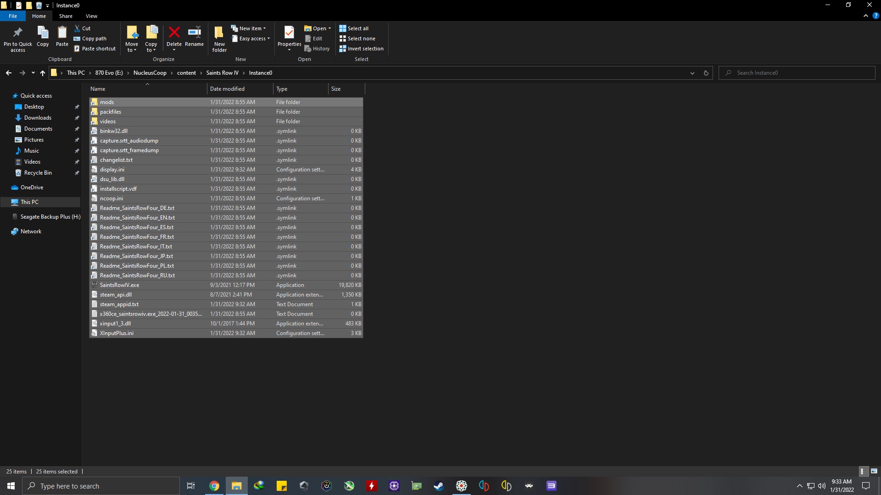Viewport: 881px width, 495px height.
Task: Click the Copy ribbon icon
Action: [x=43, y=37]
